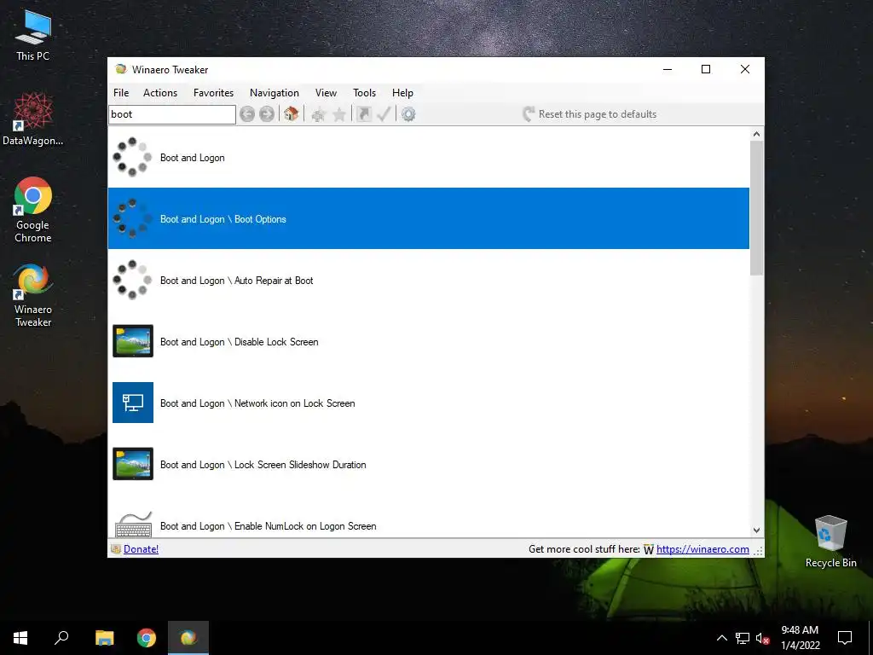The width and height of the screenshot is (873, 655).
Task: Open This PC desktop icon
Action: 33,36
